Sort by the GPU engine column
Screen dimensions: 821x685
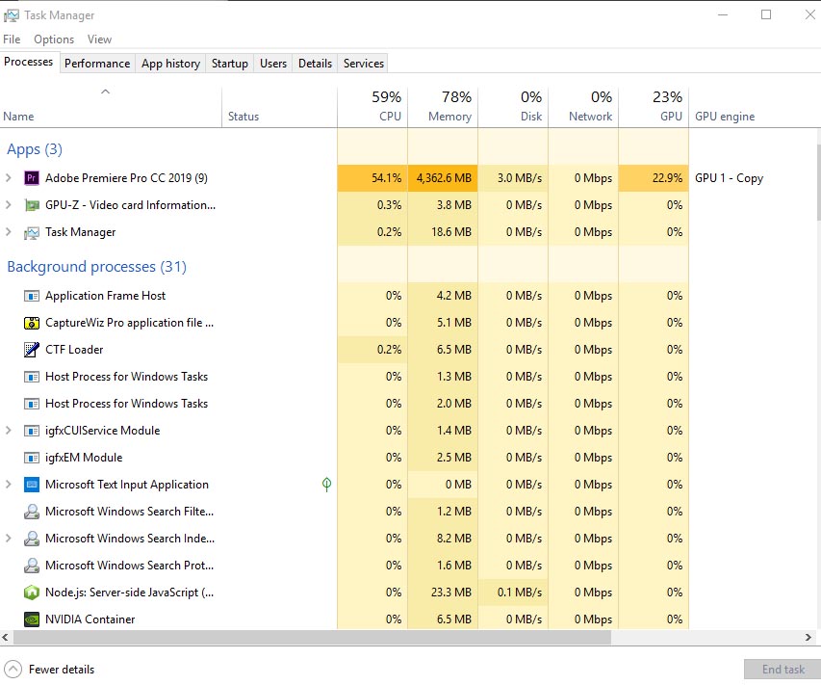pyautogui.click(x=754, y=108)
